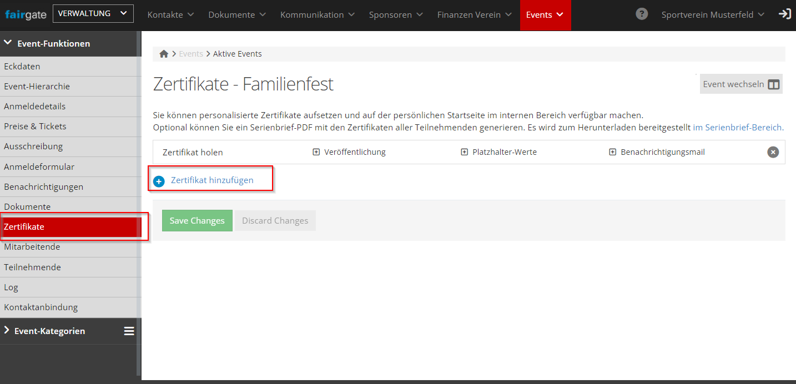Open the Event-Kategorien hamburger menu icon

pyautogui.click(x=129, y=331)
